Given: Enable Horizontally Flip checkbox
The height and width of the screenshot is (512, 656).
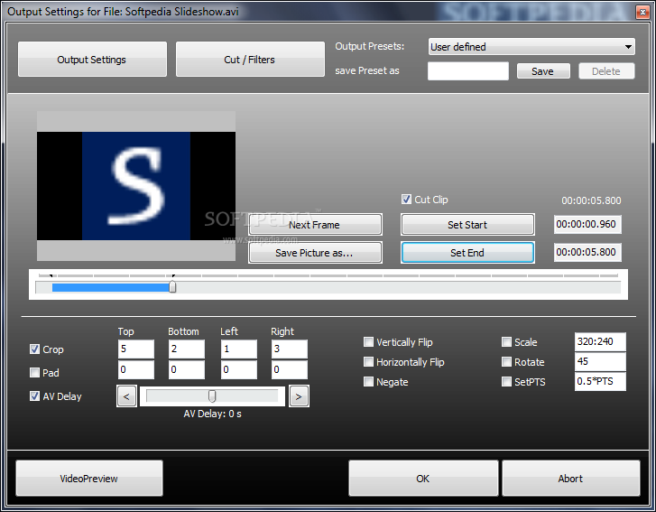Looking at the screenshot, I should [x=368, y=362].
